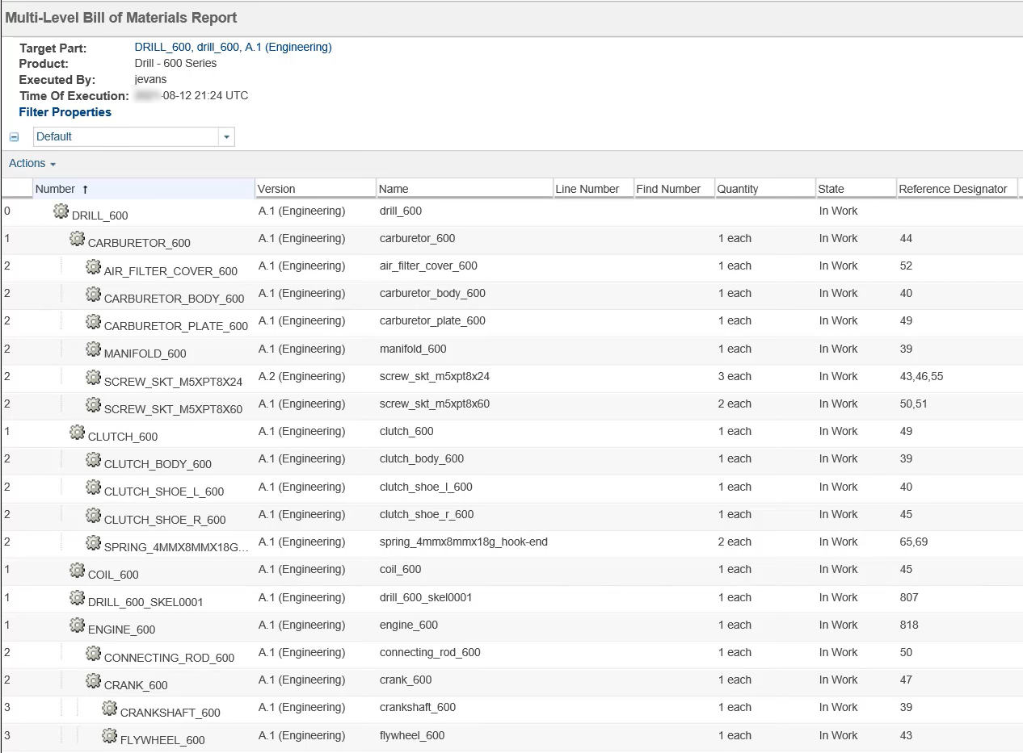Sort by Reference Designator column header
The image size is (1023, 753).
[958, 189]
